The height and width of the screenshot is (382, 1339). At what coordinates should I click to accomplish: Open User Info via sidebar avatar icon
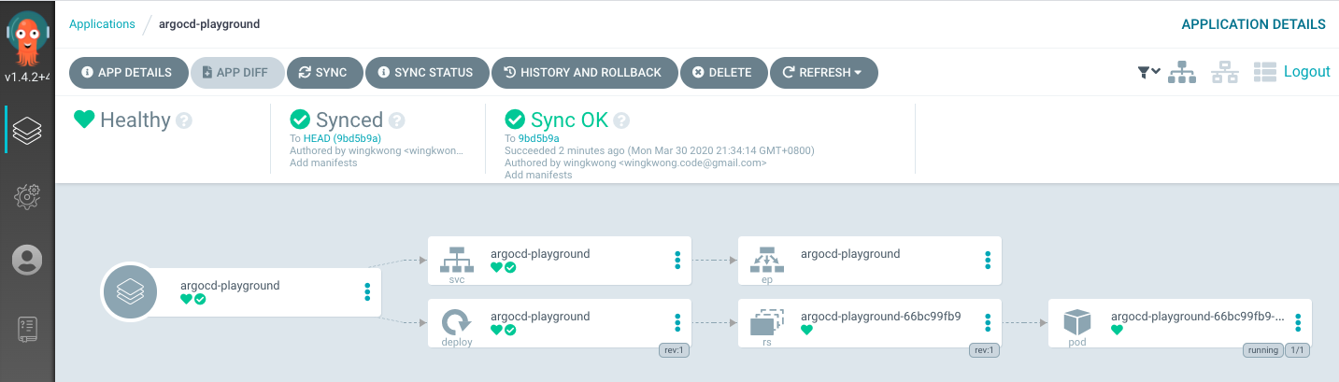click(x=27, y=260)
